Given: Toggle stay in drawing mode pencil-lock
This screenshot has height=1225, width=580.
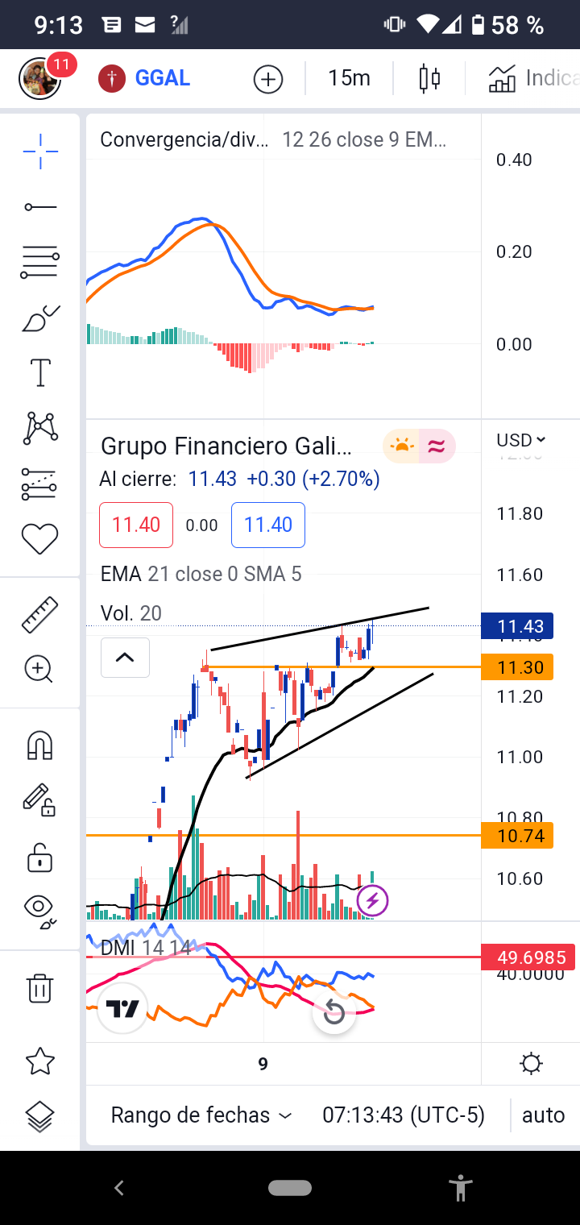Looking at the screenshot, I should click(x=39, y=800).
